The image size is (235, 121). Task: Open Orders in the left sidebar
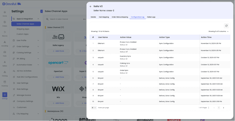click(5, 24)
